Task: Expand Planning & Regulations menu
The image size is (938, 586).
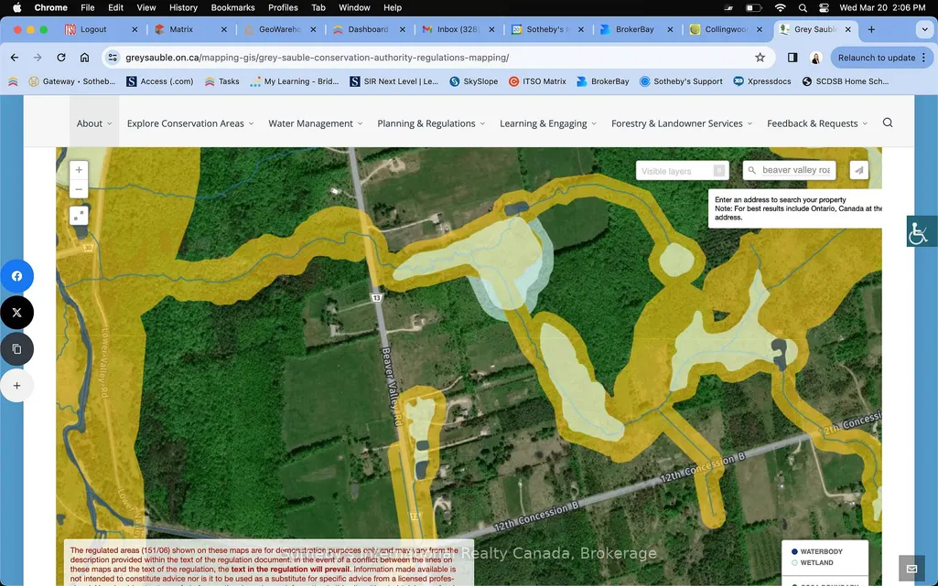Action: pos(431,123)
